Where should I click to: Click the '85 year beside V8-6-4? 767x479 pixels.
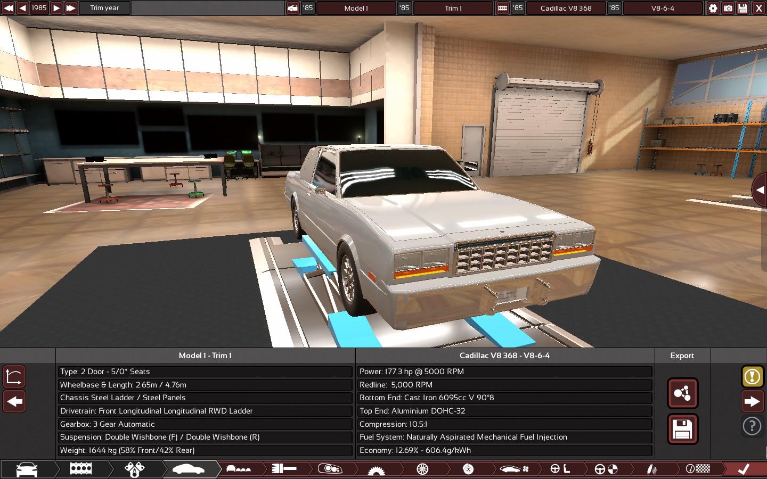pyautogui.click(x=615, y=8)
